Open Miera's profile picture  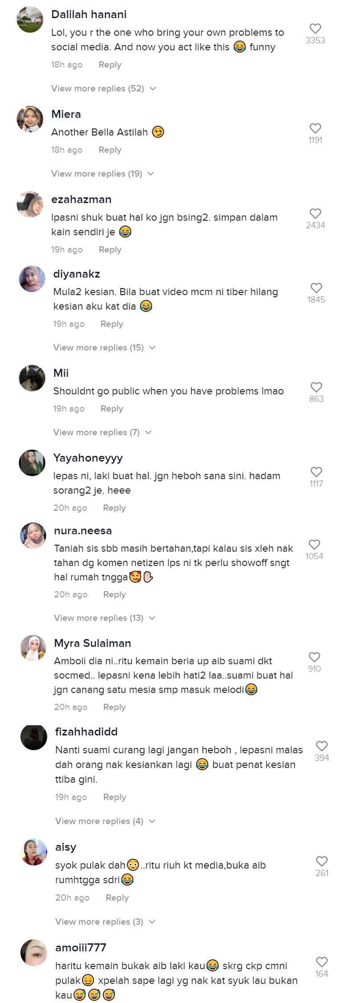point(30,119)
